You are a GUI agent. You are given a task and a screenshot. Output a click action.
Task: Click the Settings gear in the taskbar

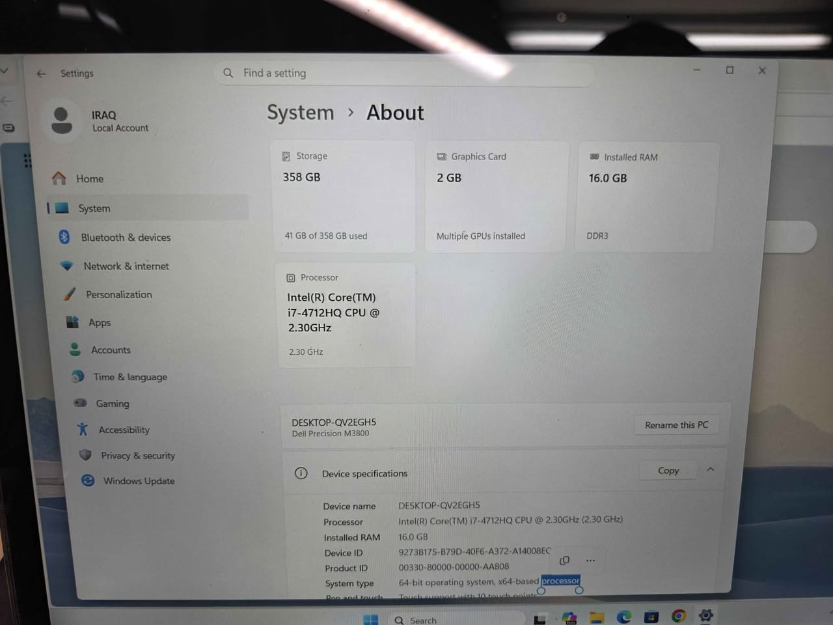[x=706, y=615]
